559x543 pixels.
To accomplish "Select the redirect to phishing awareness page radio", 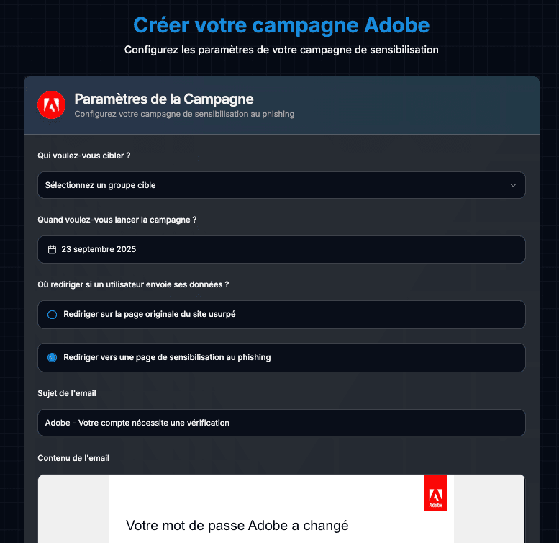I will click(x=52, y=357).
